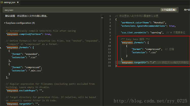190x106 pixels.
Task: Click the true value of compileAfterSave
Action: [x=47, y=34]
